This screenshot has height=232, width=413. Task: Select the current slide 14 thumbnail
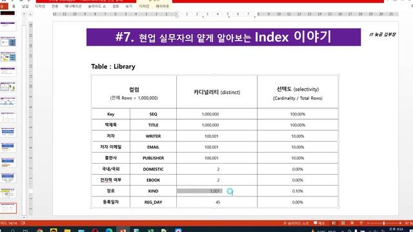click(8, 208)
